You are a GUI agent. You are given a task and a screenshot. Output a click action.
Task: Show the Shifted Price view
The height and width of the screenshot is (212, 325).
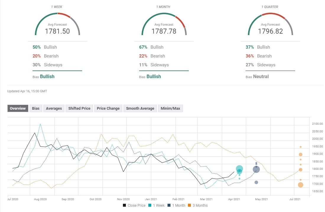click(x=79, y=108)
